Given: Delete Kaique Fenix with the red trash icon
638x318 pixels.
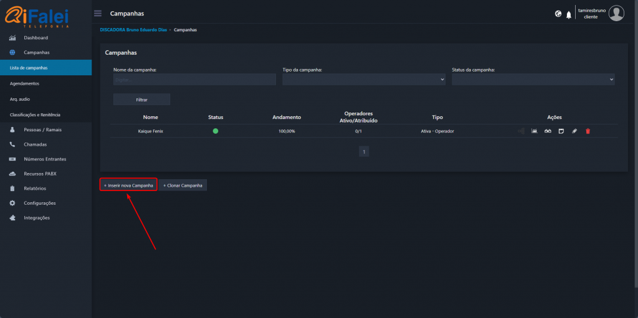Looking at the screenshot, I should [588, 131].
